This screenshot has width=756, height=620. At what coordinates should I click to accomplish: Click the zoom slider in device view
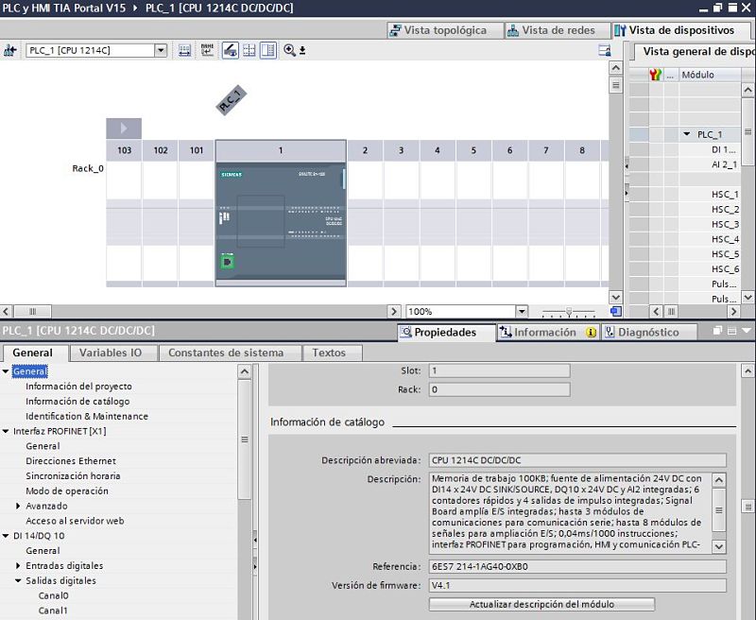(568, 311)
